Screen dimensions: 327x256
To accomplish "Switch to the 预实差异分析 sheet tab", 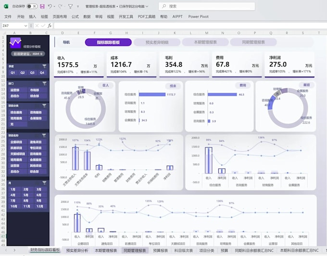I will pyautogui.click(x=77, y=250).
